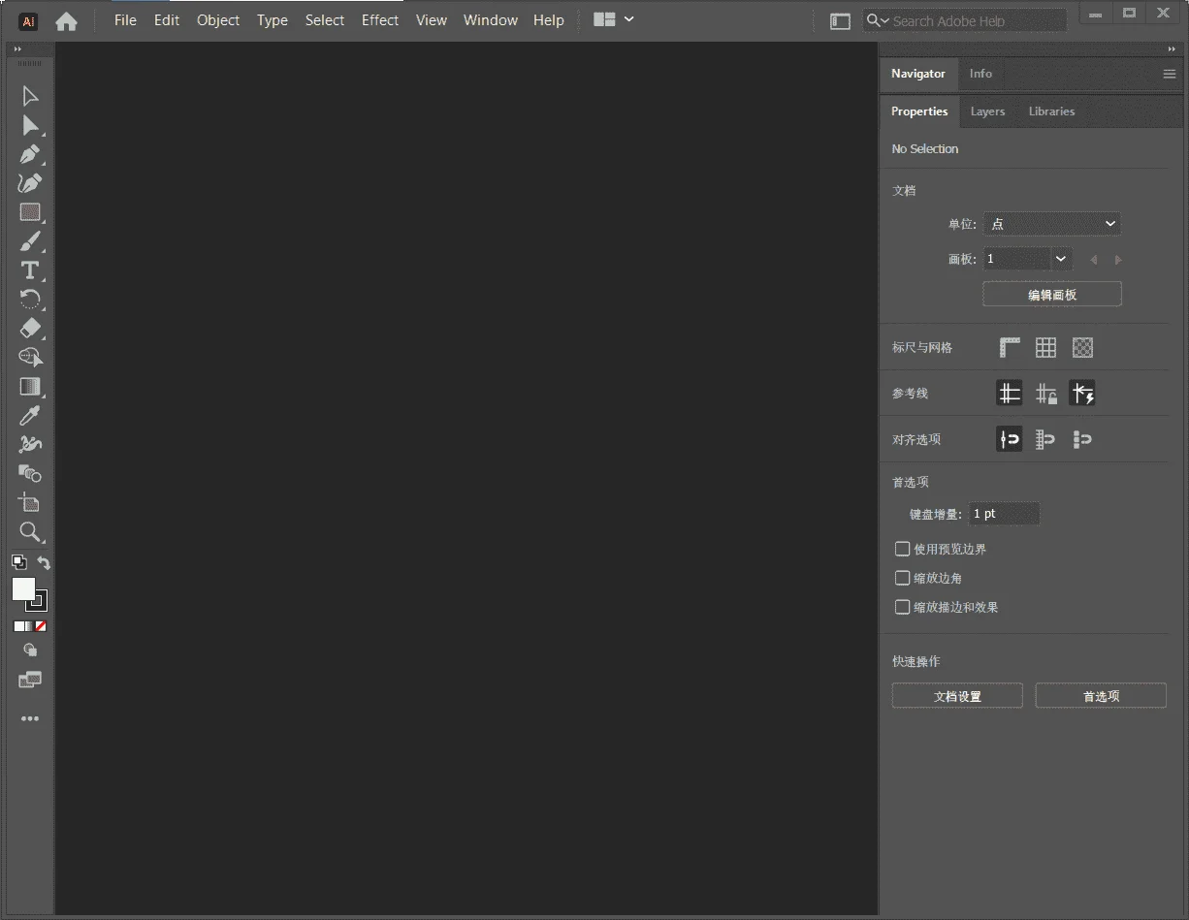Image resolution: width=1189 pixels, height=920 pixels.
Task: Select the Type tool
Action: pos(30,270)
